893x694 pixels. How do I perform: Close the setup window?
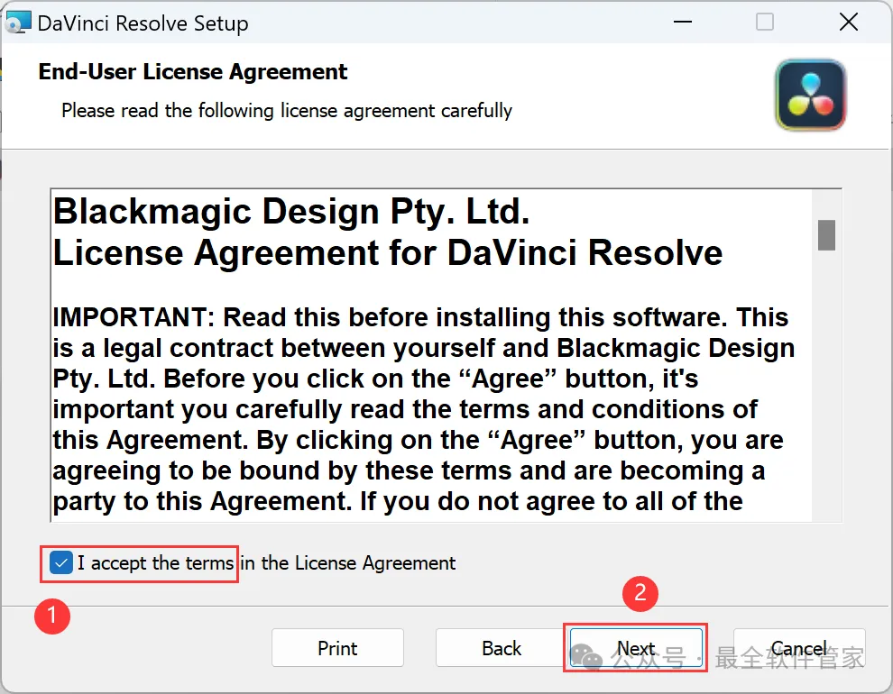click(x=849, y=23)
